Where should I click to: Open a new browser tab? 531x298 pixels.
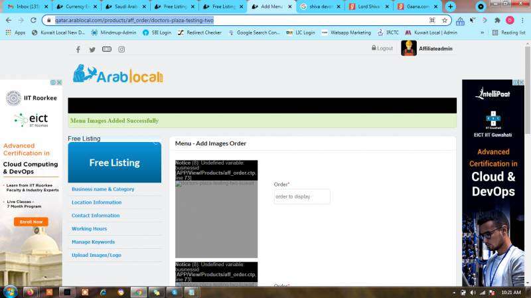pos(450,7)
